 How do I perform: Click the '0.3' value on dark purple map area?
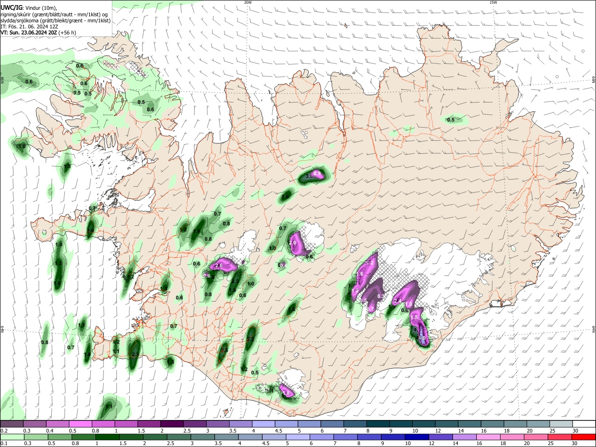tap(381, 296)
